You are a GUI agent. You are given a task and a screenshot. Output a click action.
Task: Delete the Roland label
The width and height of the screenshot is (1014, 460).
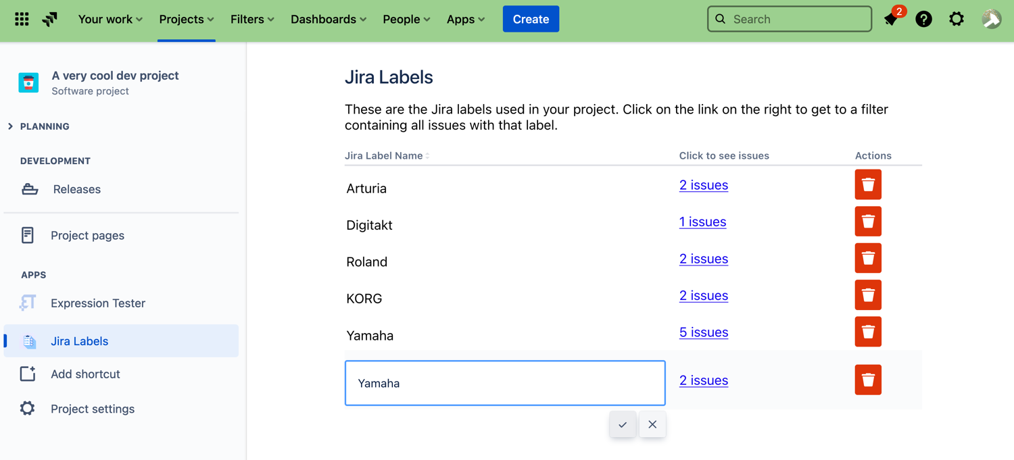click(x=868, y=258)
